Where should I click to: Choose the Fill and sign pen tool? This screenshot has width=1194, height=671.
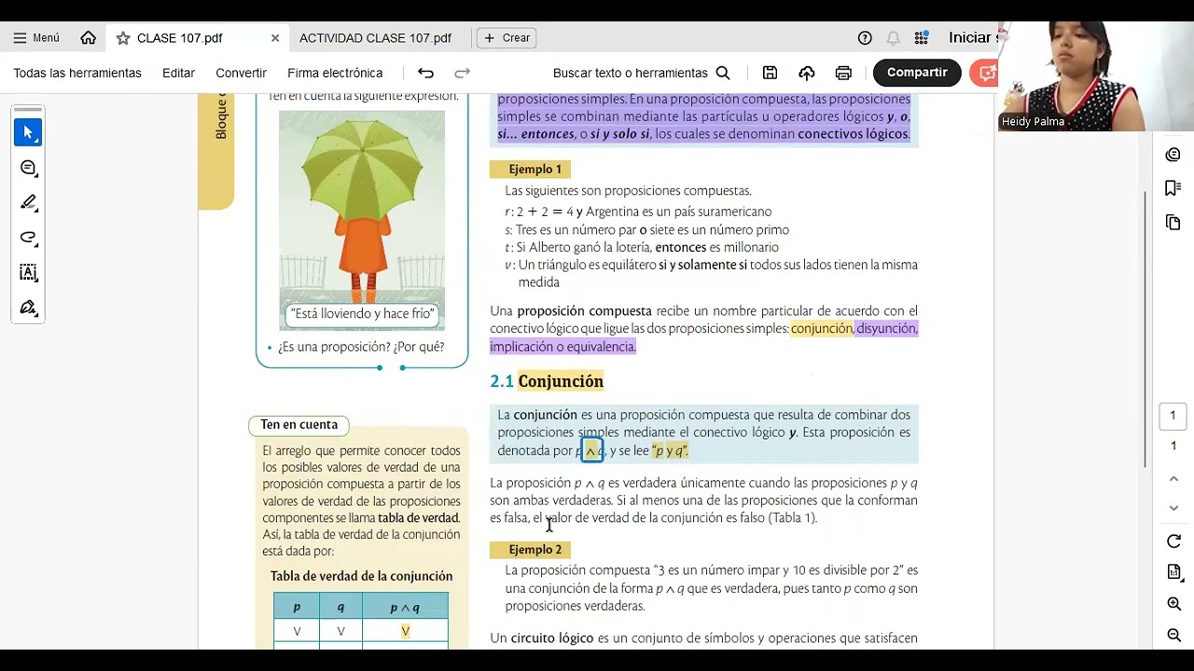pyautogui.click(x=28, y=308)
